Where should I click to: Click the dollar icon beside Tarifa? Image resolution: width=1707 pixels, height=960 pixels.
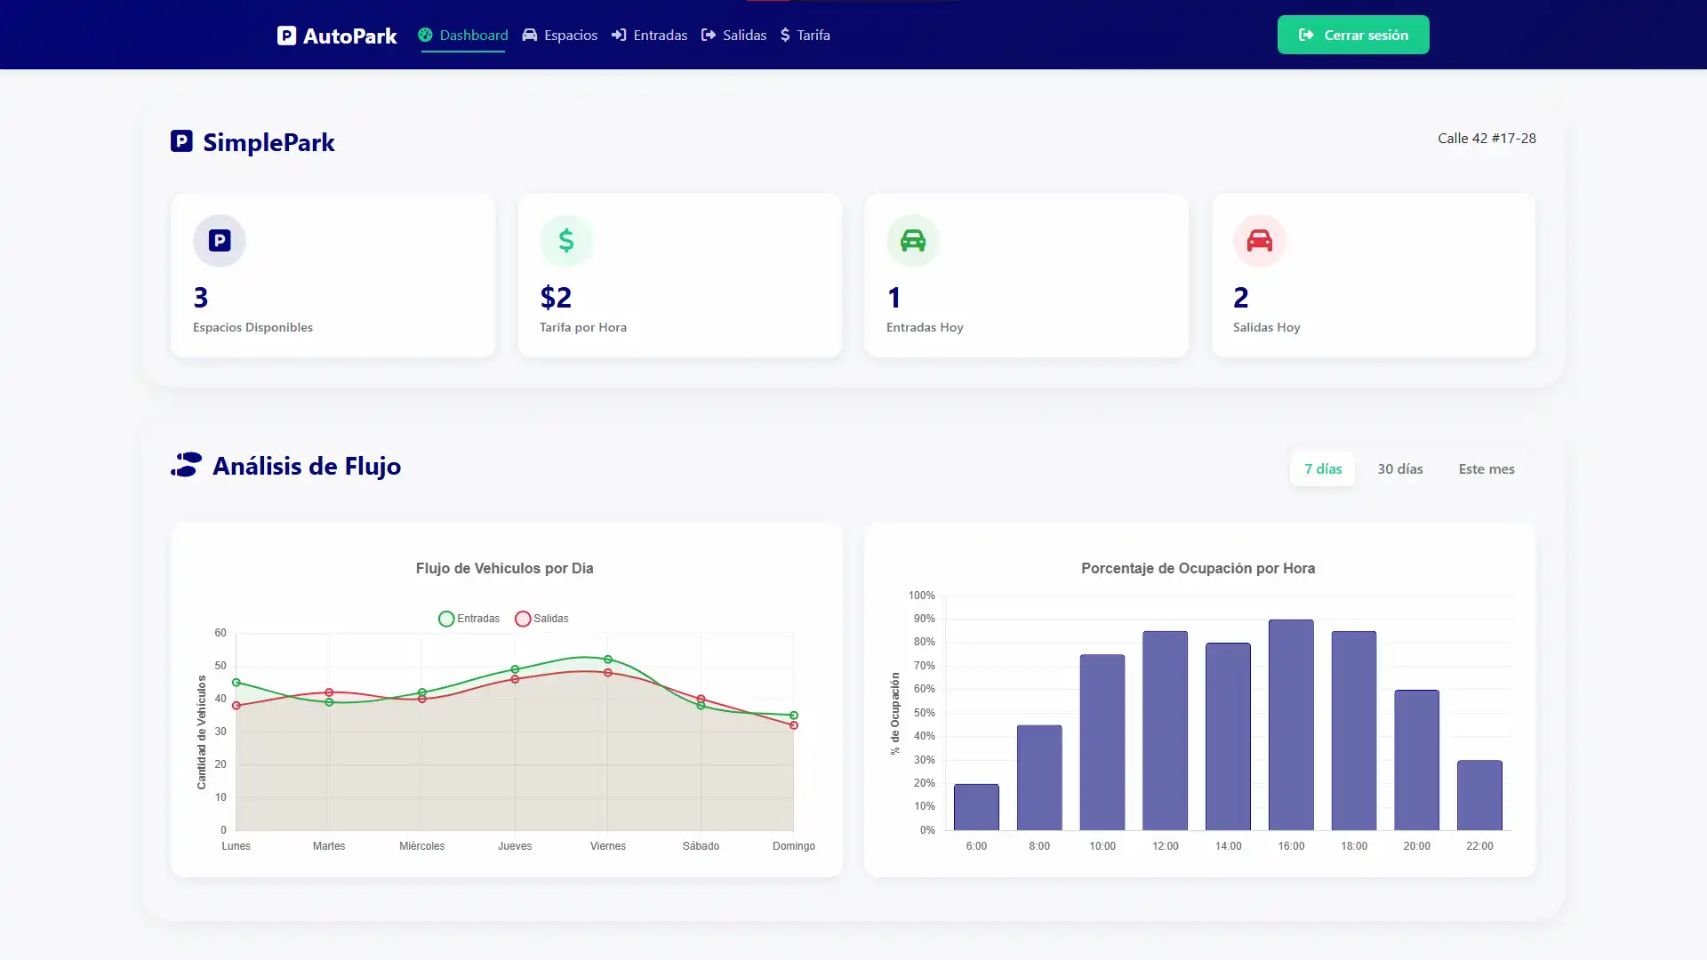point(785,35)
